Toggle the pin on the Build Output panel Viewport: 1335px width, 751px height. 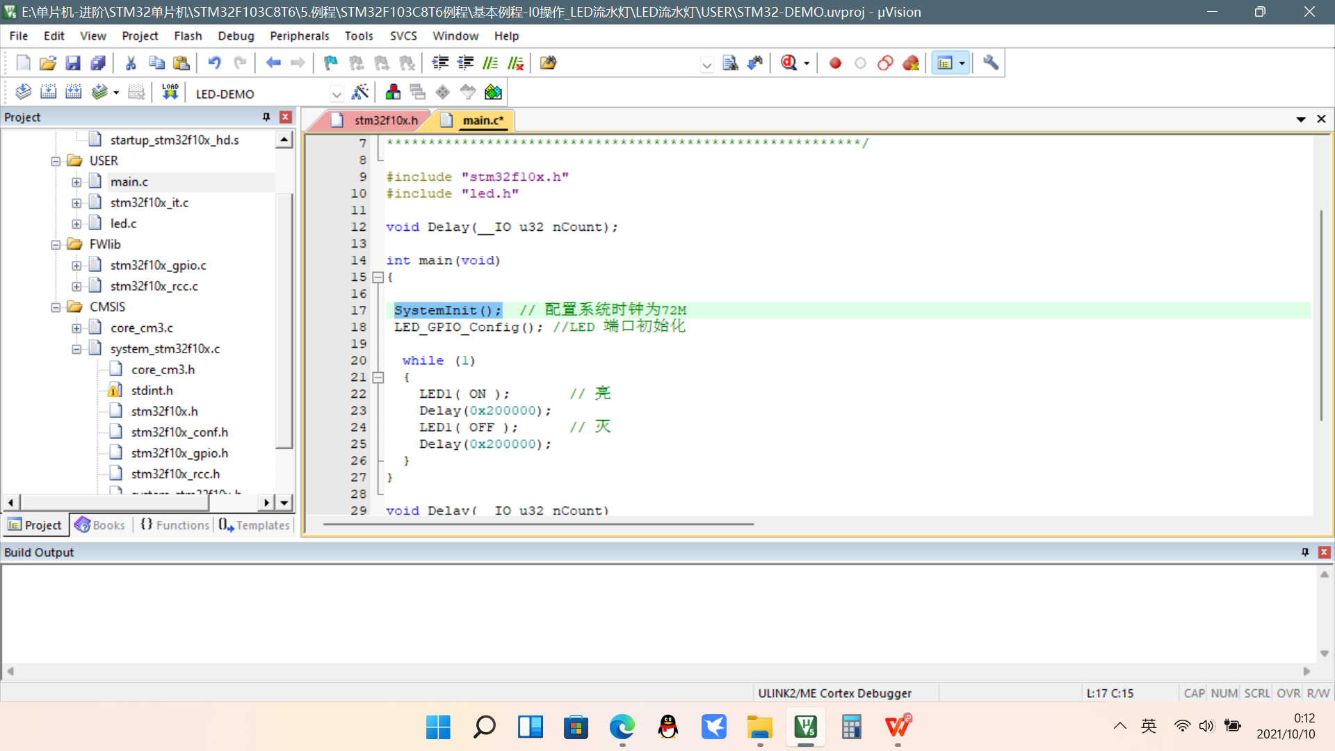pos(1304,551)
